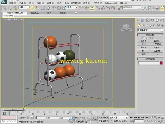Click the ribbon minimize toggle button

[x=76, y=13]
